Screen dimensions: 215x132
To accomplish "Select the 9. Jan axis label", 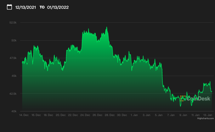I will [x=183, y=115].
